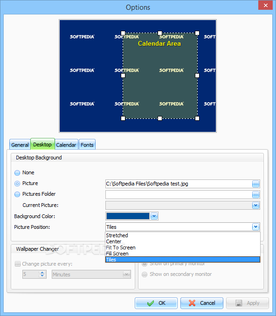Select the Picture radio button
Screen dimensions: 276x316
click(x=17, y=184)
